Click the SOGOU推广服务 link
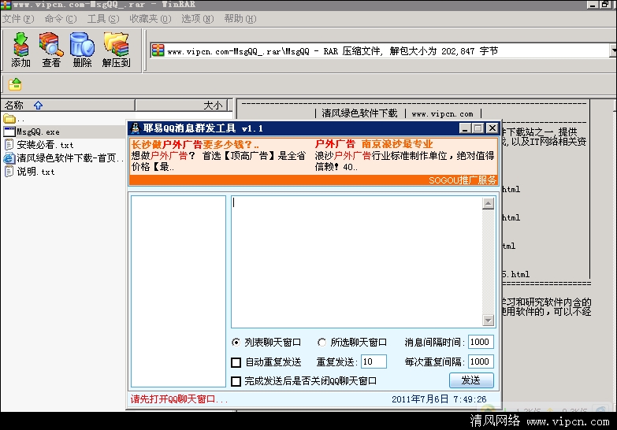Viewport: 617px width, 430px height. 463,180
